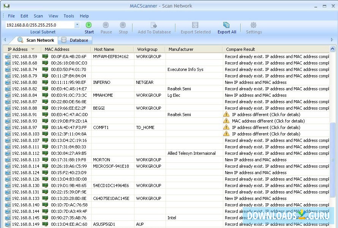Image resolution: width=338 pixels, height=228 pixels.
Task: Start the network scan
Action: click(x=89, y=25)
